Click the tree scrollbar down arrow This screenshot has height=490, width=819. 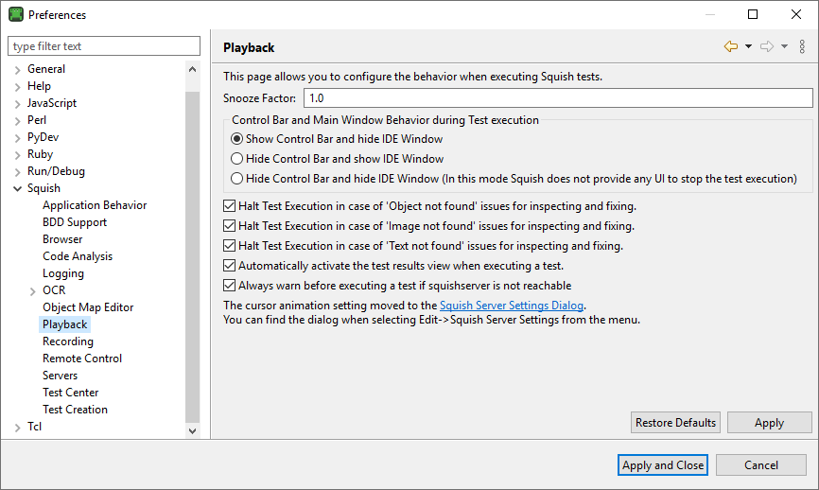(x=193, y=430)
